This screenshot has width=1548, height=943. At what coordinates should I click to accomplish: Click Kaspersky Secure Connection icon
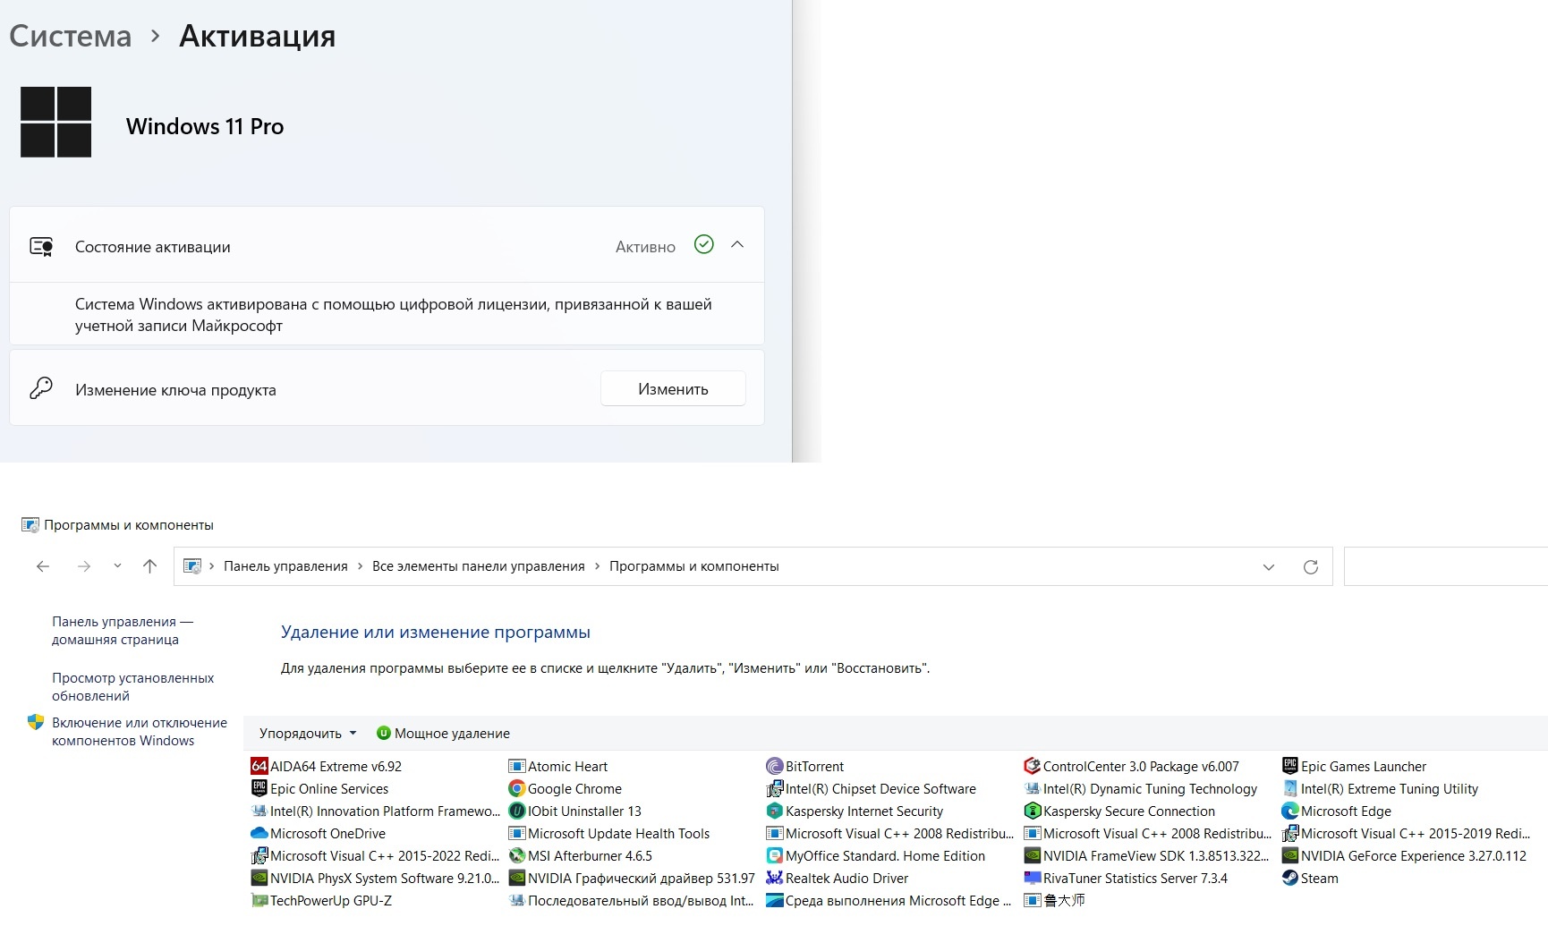[1033, 811]
